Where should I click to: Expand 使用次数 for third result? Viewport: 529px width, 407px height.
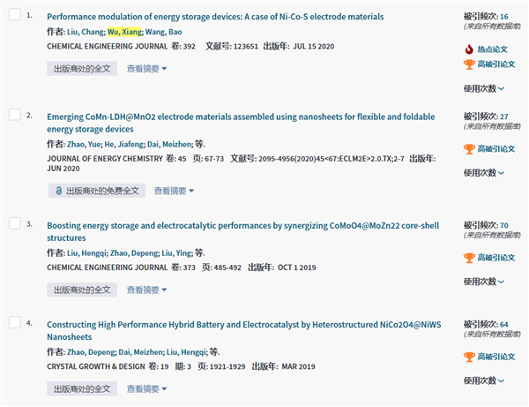tap(484, 282)
